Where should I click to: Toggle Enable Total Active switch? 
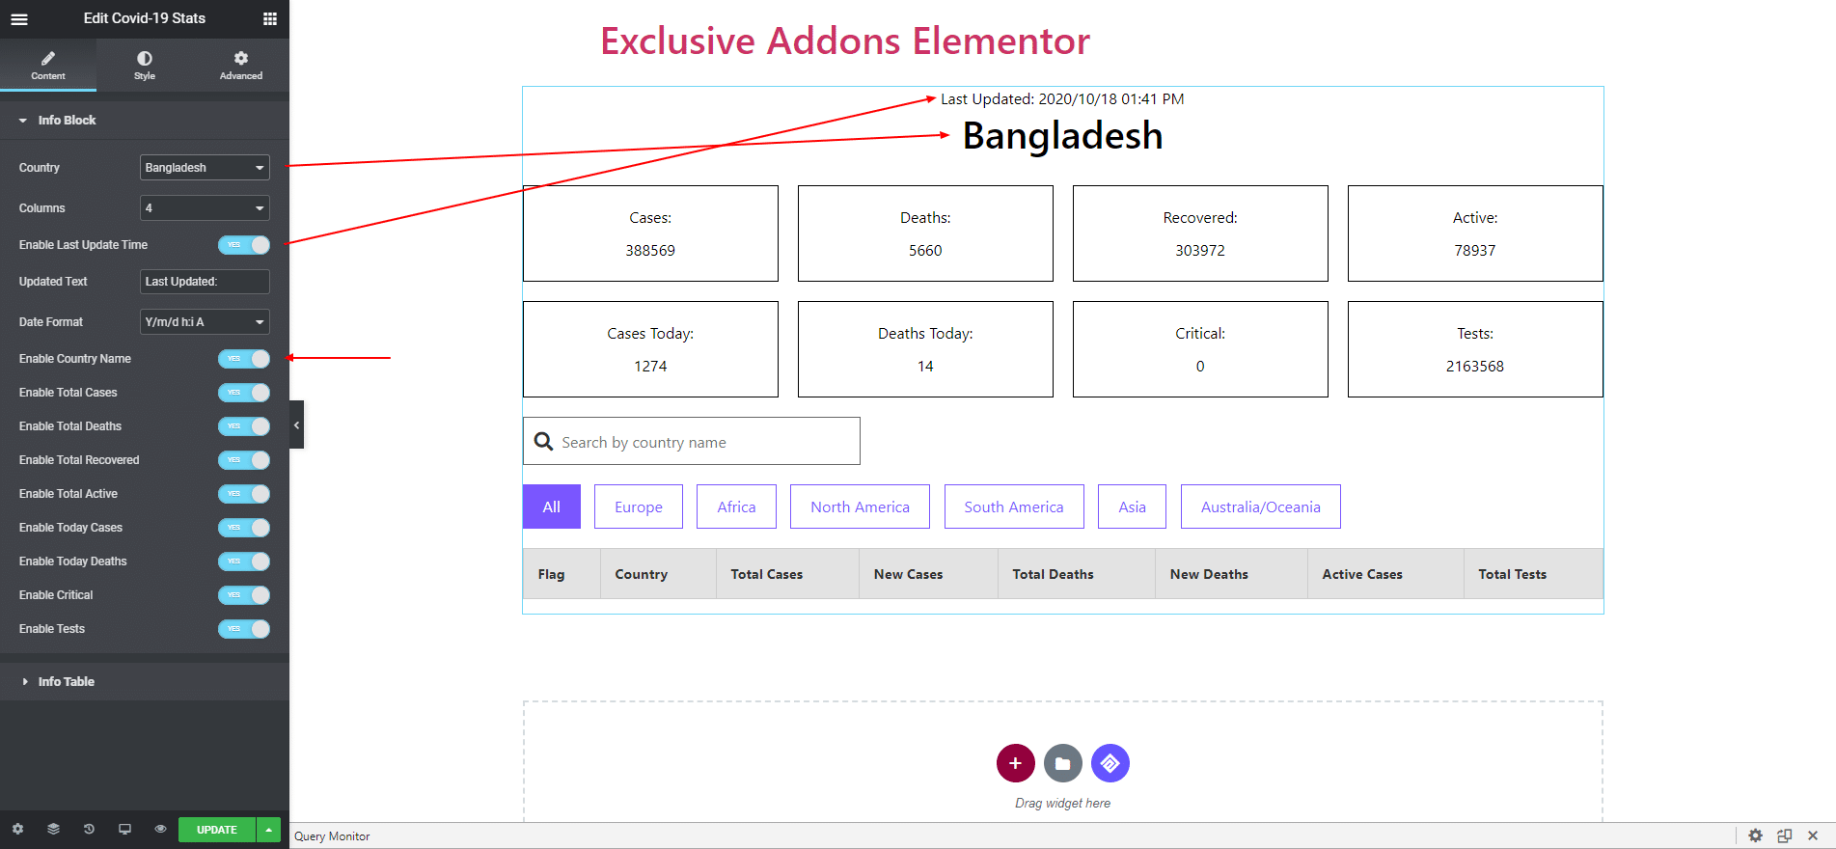244,494
